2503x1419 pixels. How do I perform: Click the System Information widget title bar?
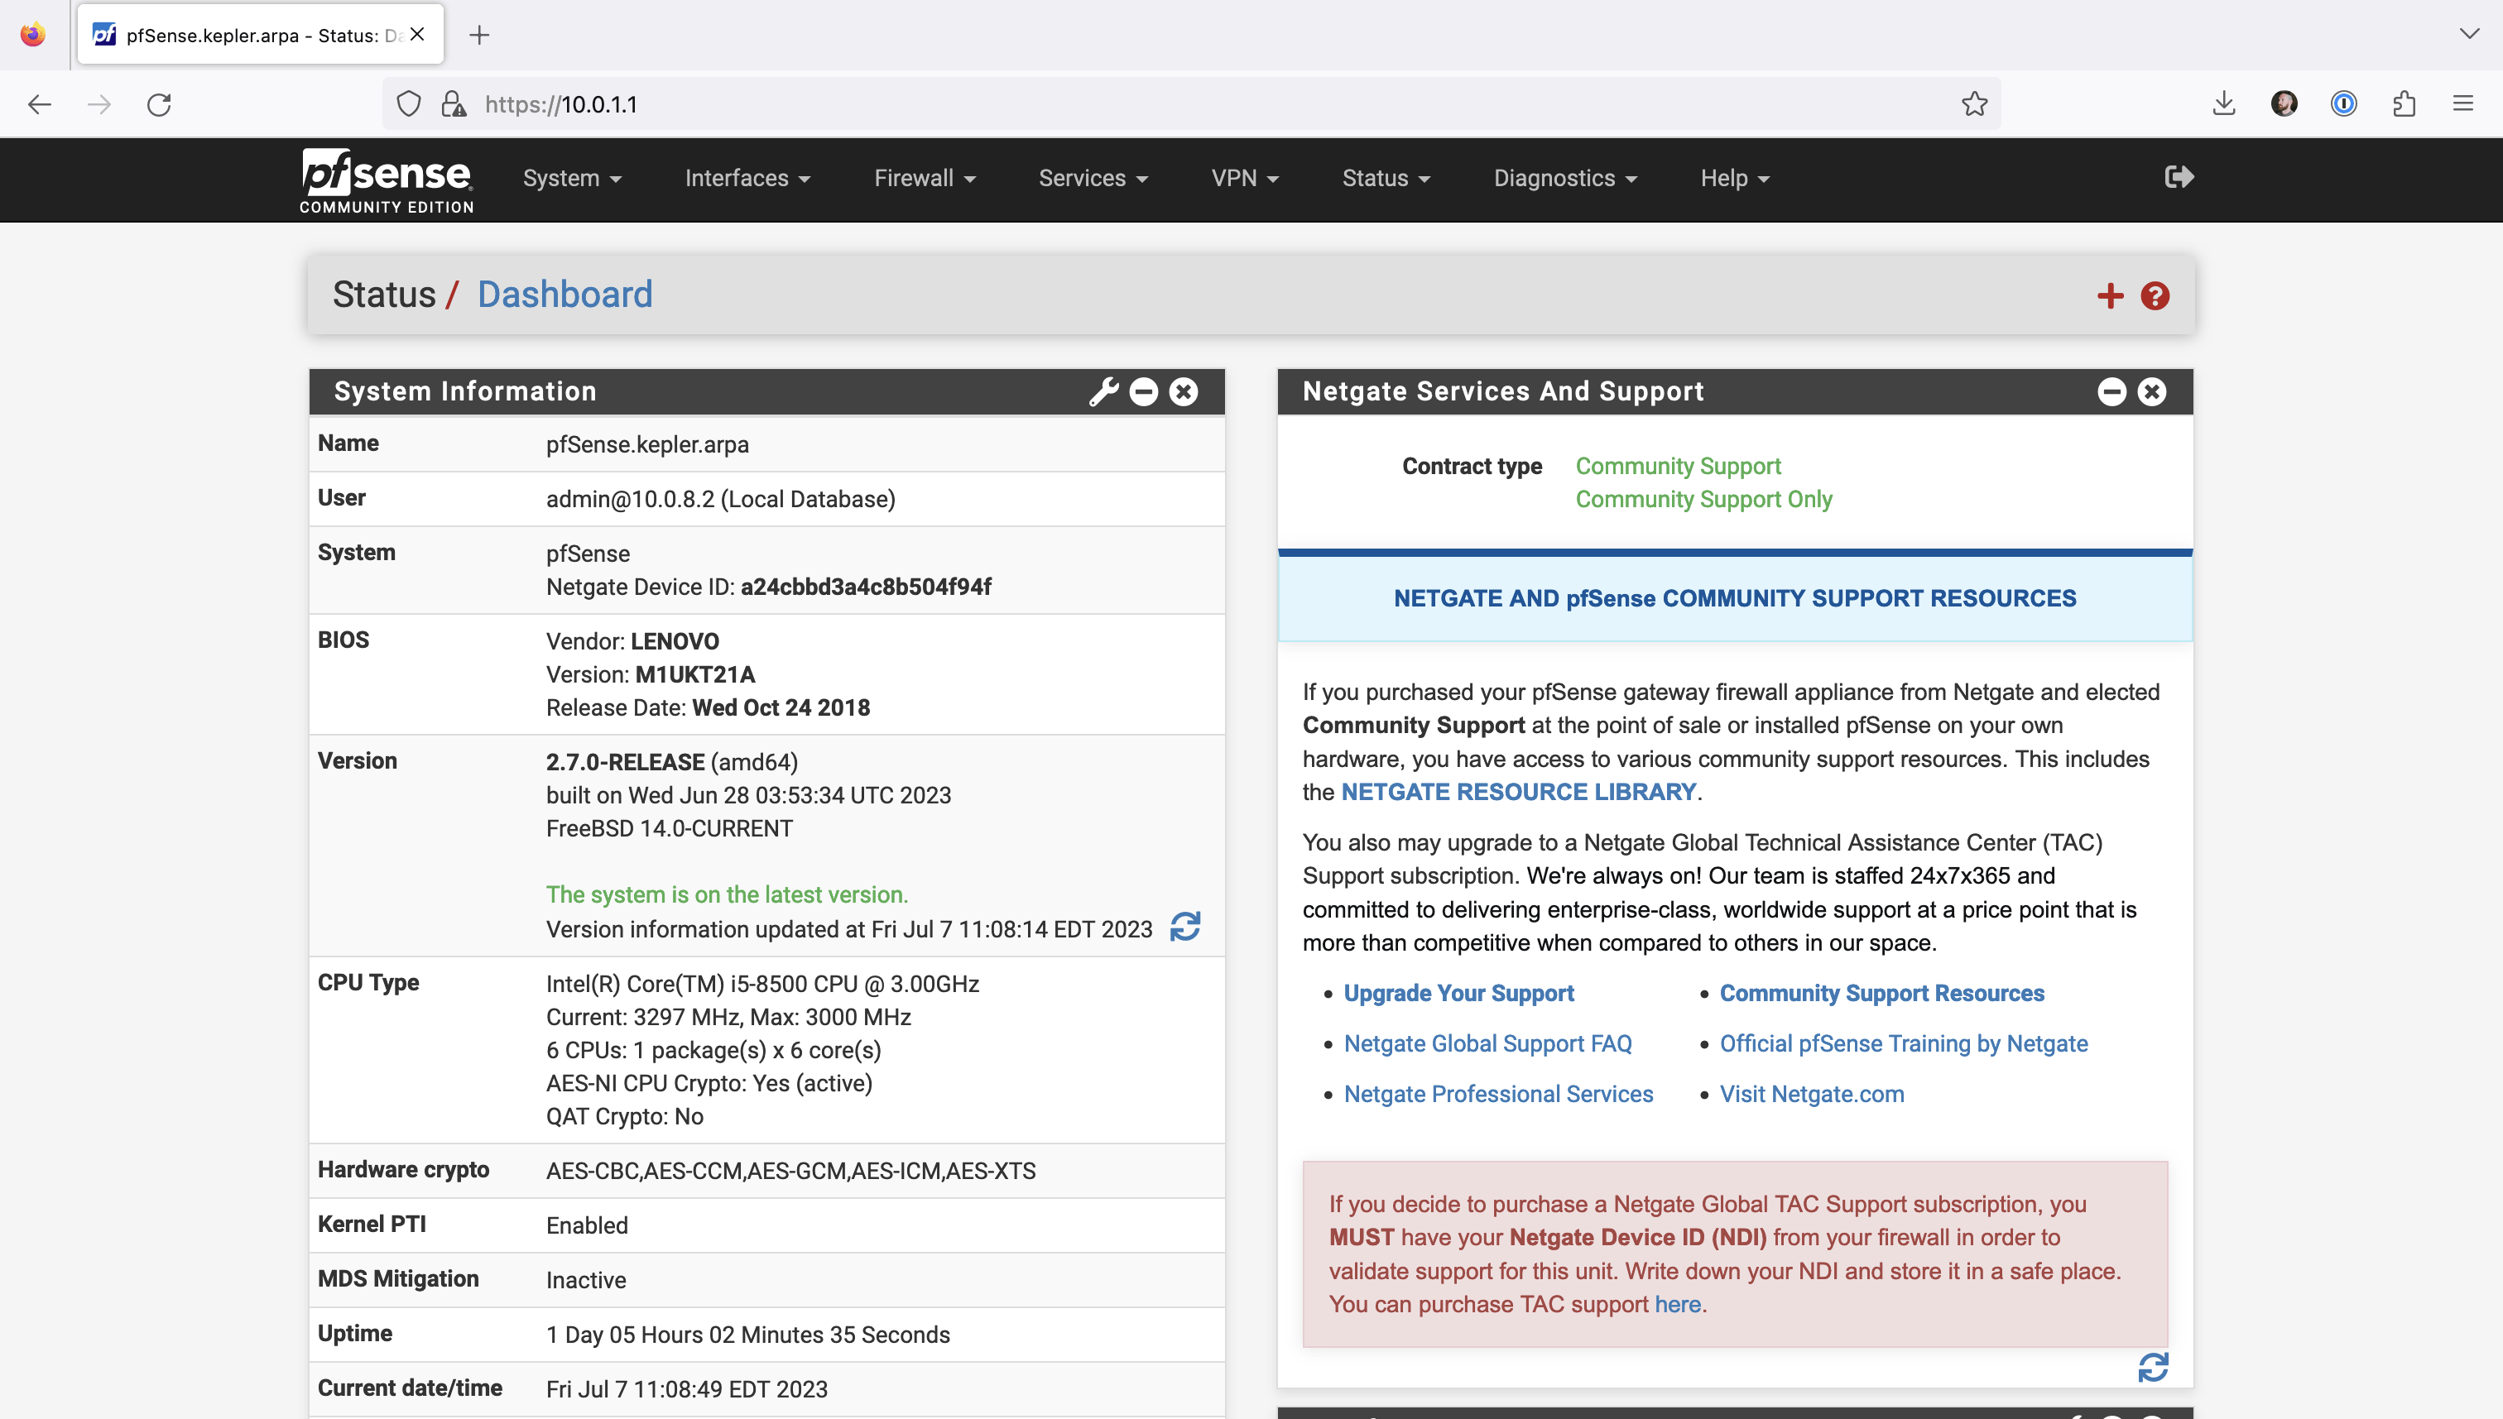(766, 392)
